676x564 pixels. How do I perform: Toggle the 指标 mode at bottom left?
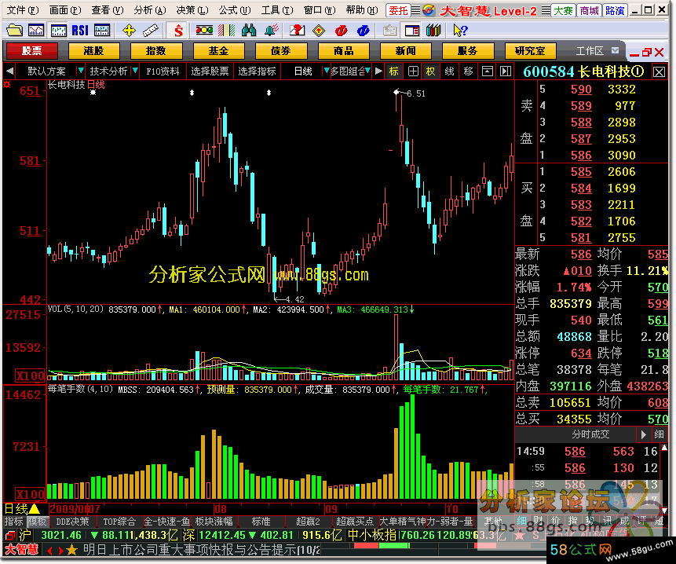(x=14, y=522)
